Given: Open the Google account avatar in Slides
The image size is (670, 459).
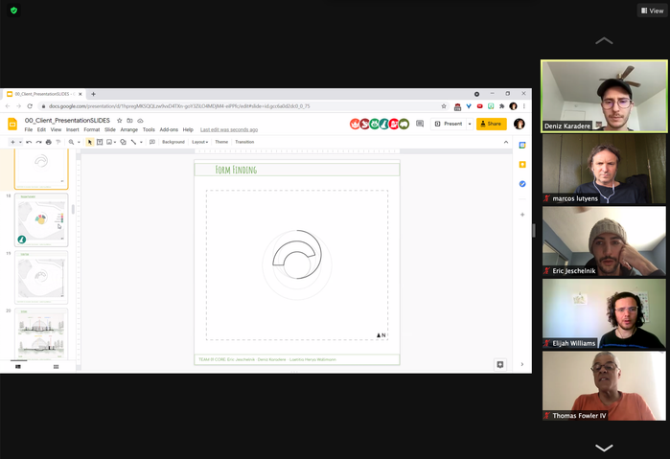Looking at the screenshot, I should click(520, 124).
